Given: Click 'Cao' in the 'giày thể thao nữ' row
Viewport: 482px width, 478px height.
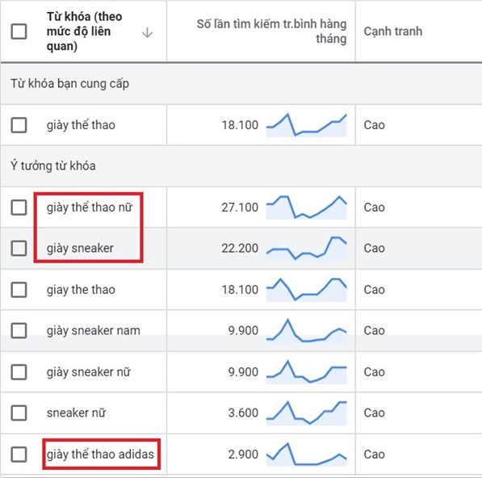Looking at the screenshot, I should [x=374, y=208].
